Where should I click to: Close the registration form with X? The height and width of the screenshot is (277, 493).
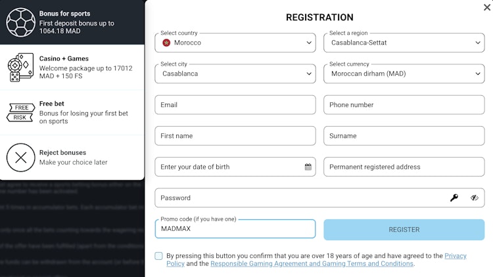(x=486, y=7)
